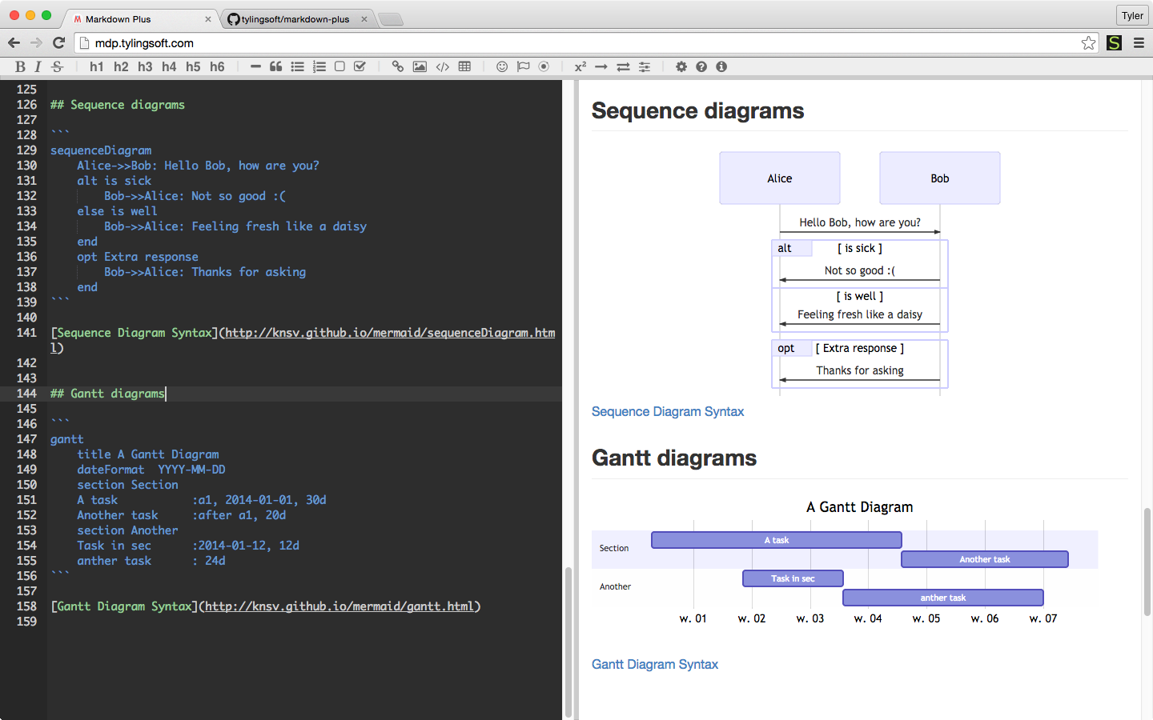Screen dimensions: 1153x720
Task: Click line number 144 in gutter
Action: click(x=26, y=394)
